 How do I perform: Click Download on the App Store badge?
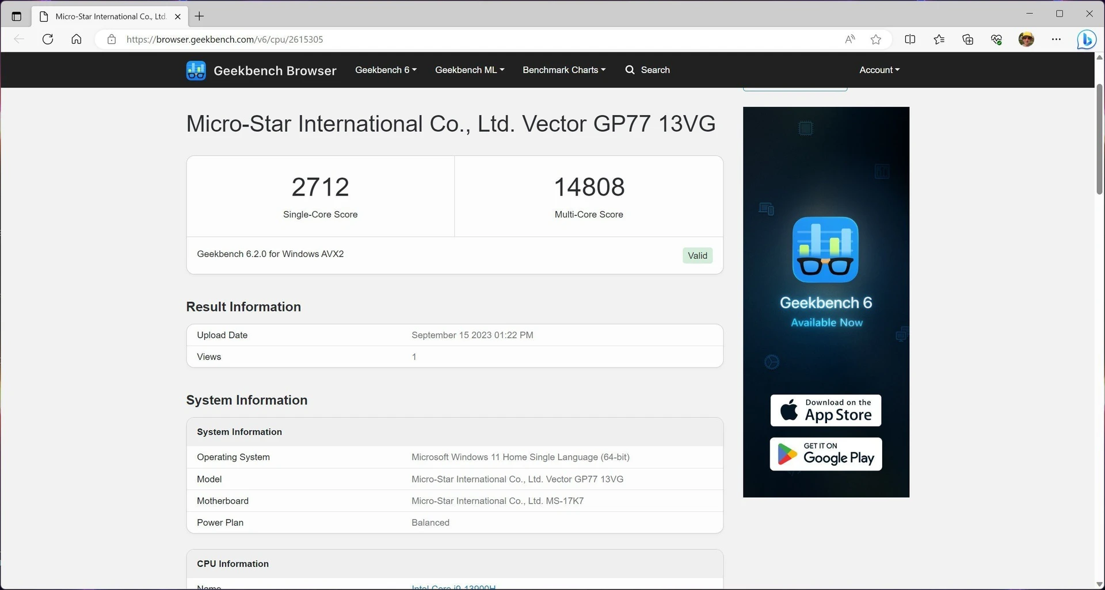coord(825,410)
